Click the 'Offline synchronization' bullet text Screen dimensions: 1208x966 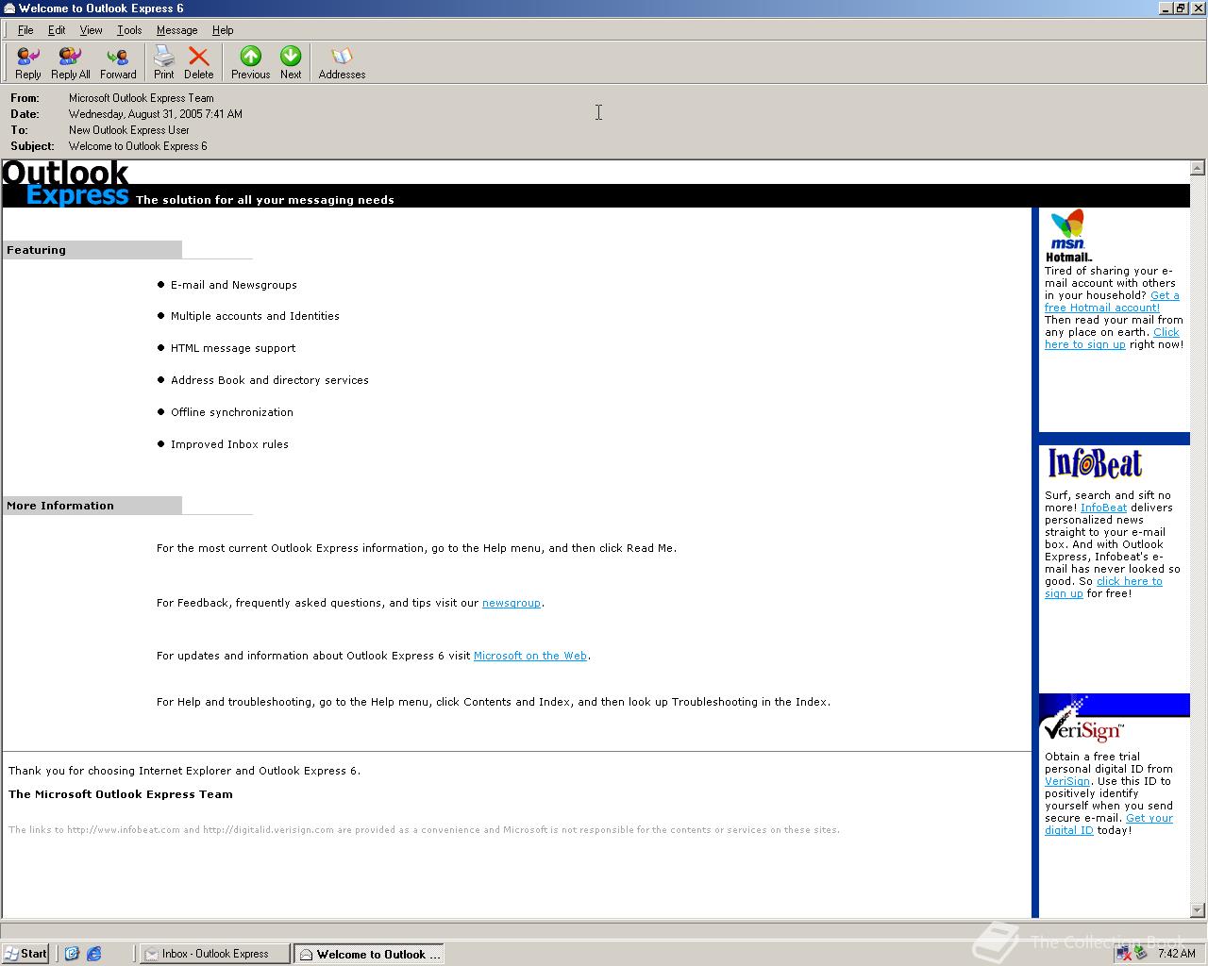232,412
